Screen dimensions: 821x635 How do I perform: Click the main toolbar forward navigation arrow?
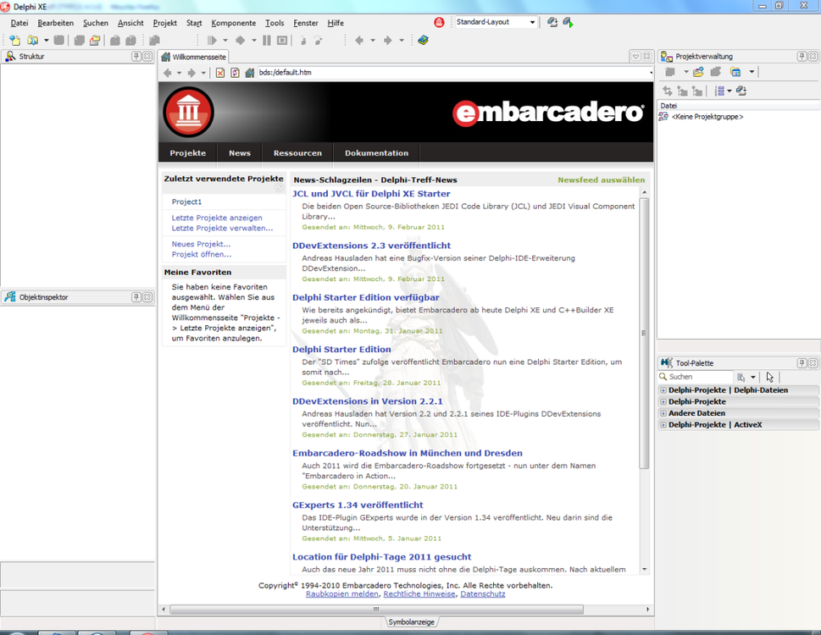pos(388,41)
